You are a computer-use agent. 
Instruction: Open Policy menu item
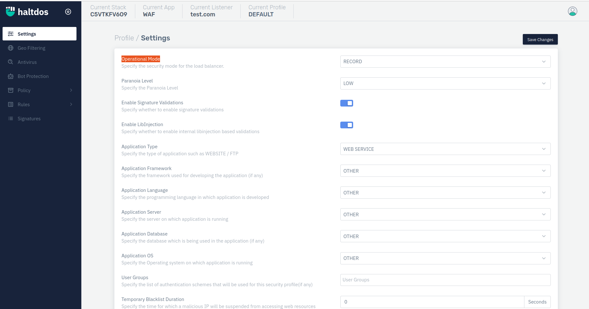tap(40, 90)
